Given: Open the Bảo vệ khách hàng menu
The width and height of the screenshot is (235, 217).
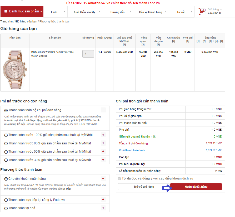Looking at the screenshot, I should tap(151, 12).
